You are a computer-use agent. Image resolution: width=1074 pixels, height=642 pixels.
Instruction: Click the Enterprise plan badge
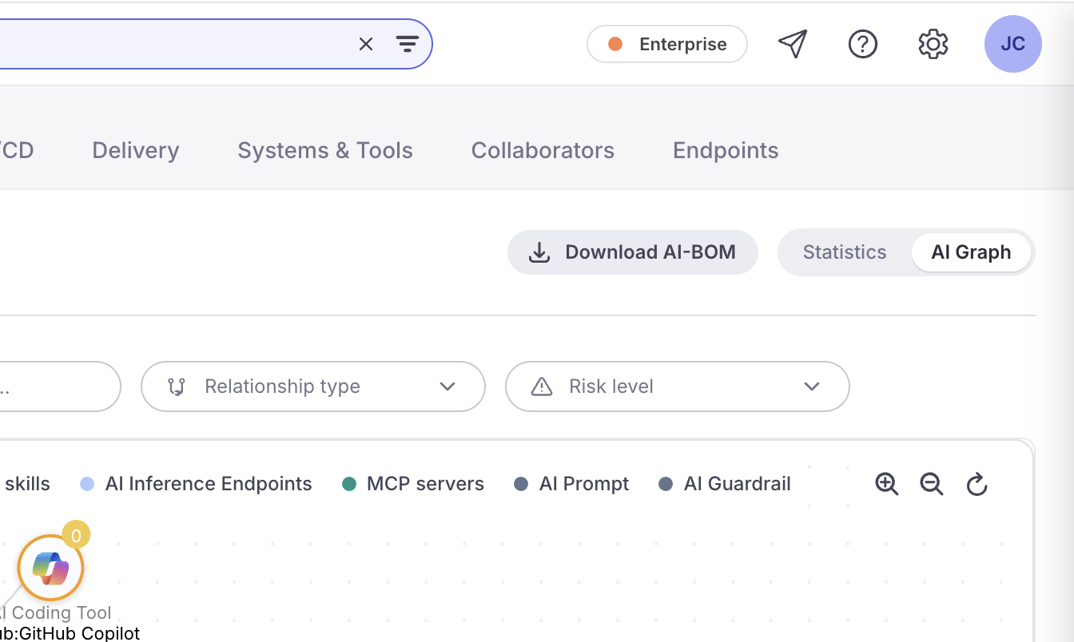pos(667,44)
